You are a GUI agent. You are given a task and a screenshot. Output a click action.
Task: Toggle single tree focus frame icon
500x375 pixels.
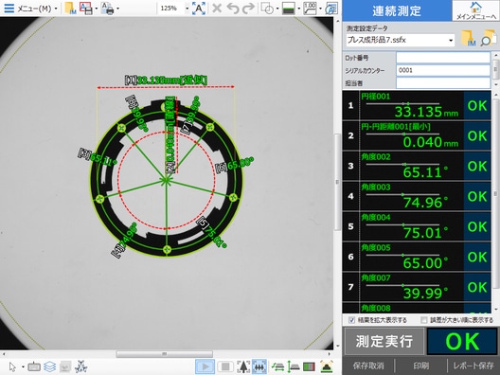tap(243, 366)
